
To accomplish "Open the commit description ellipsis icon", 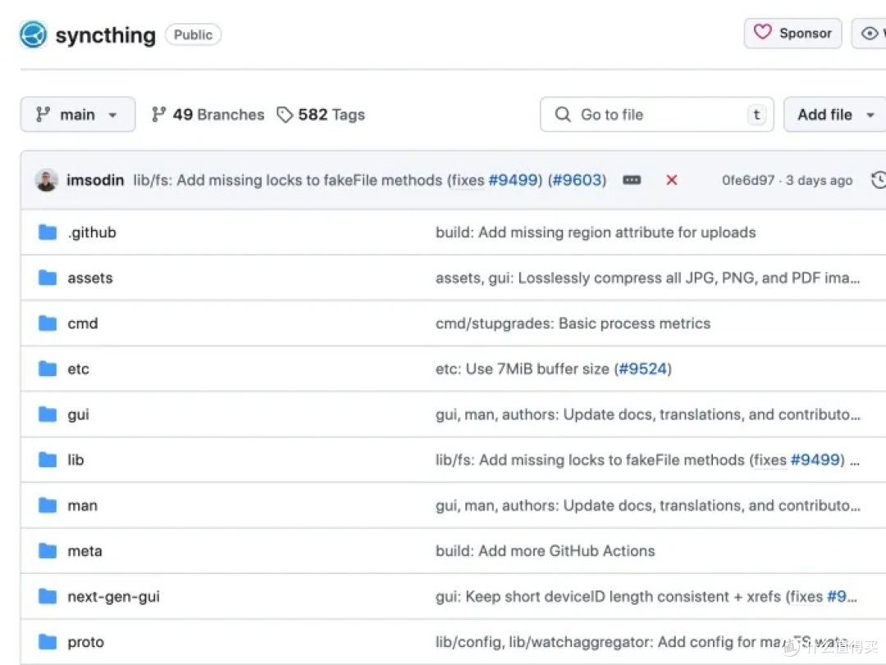I will 631,180.
